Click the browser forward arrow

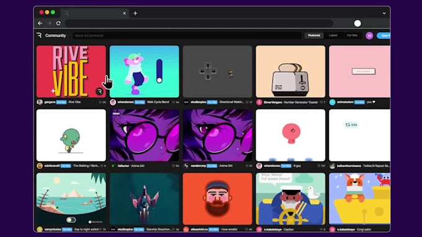[49, 24]
